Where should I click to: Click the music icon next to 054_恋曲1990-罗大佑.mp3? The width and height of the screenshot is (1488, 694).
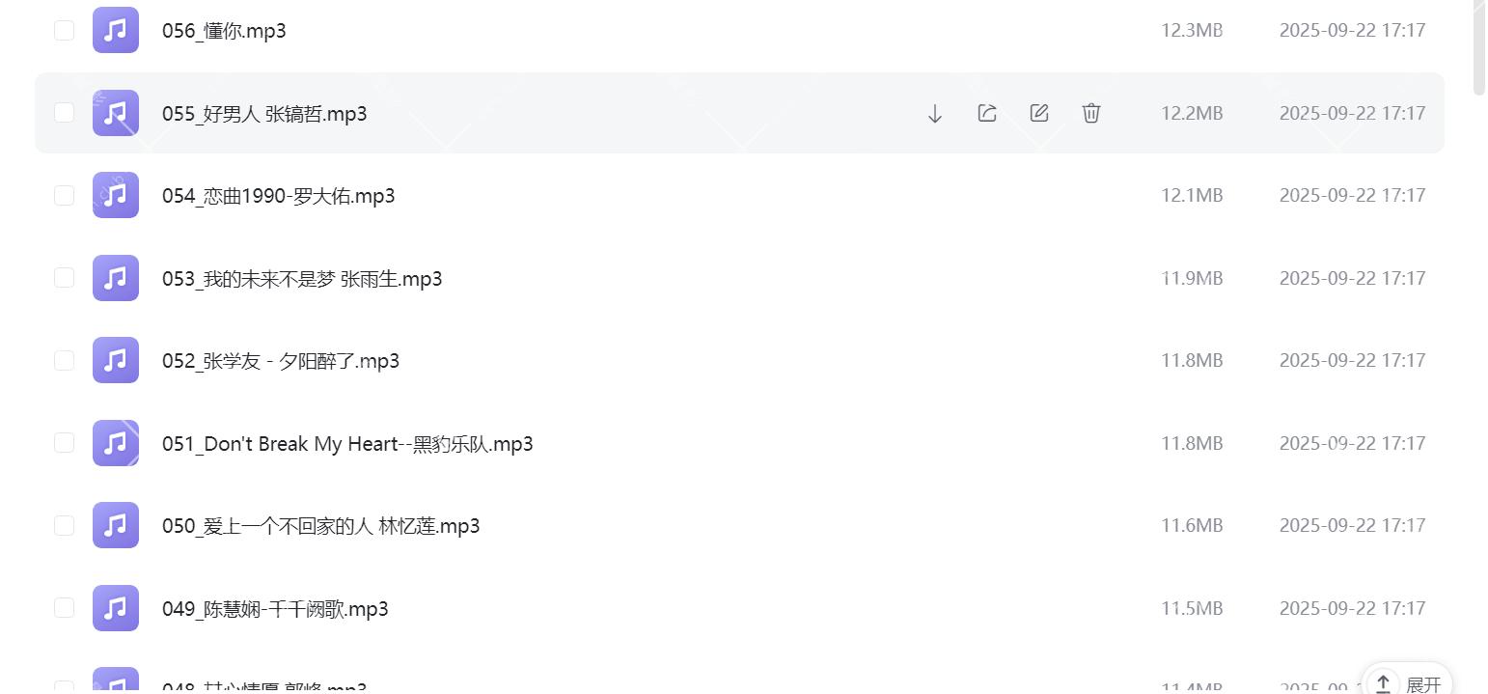pos(115,195)
